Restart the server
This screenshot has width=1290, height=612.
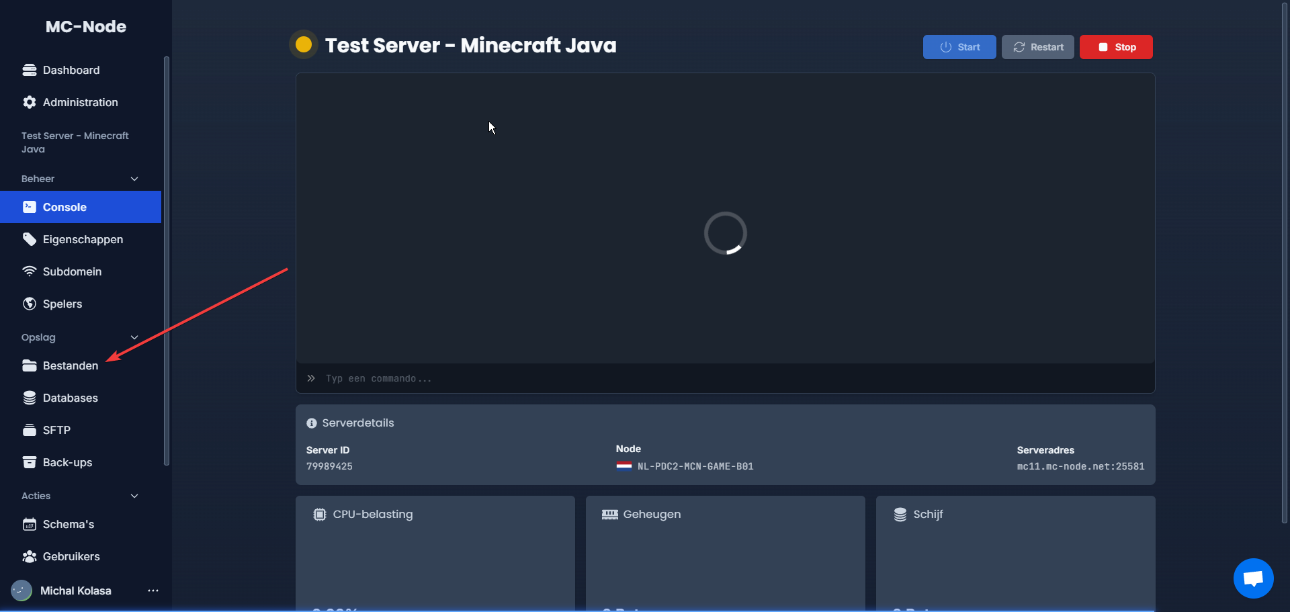[1038, 47]
